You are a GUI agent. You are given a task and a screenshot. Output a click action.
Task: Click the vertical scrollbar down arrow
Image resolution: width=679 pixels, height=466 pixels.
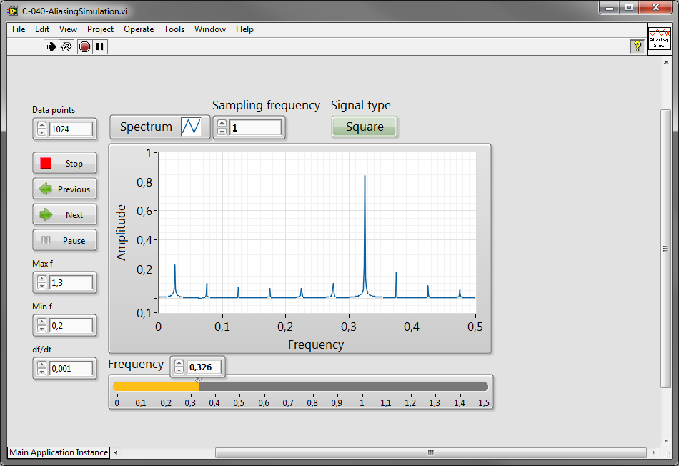click(666, 440)
